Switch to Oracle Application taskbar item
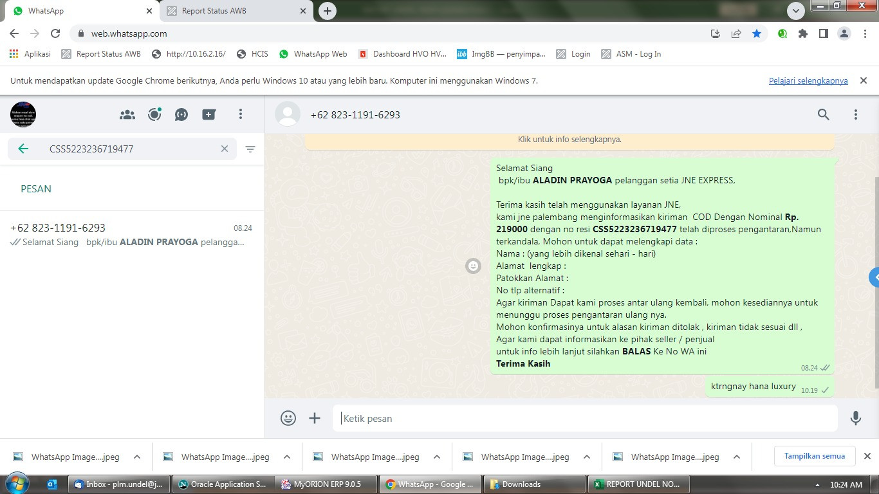The width and height of the screenshot is (879, 494). click(223, 484)
